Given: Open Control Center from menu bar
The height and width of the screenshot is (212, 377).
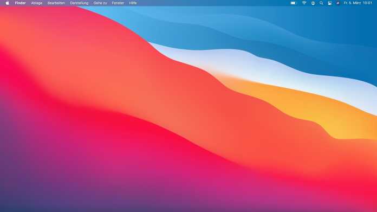Looking at the screenshot, I should [330, 3].
